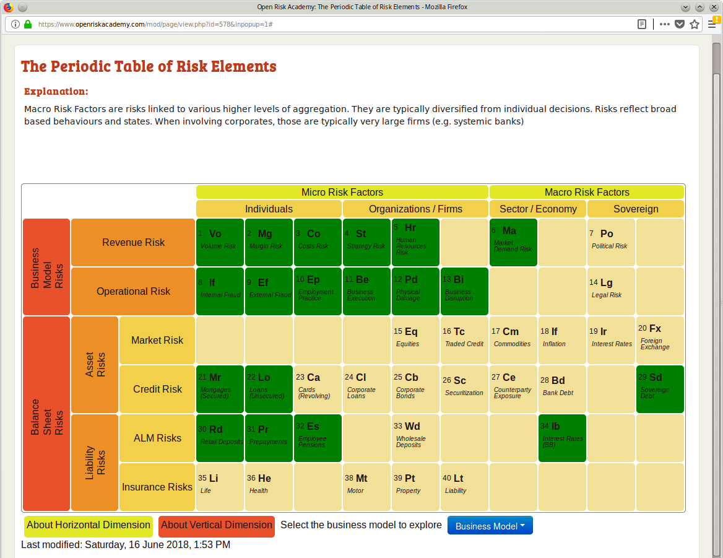Select the Physical Damage element Pd
Screen dimensions: 723x558
point(415,292)
